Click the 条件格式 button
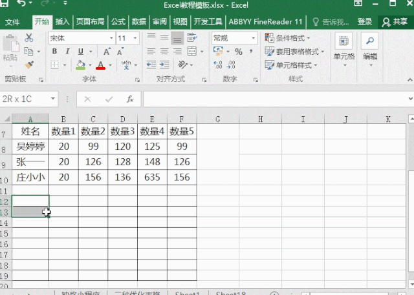Image resolution: width=414 pixels, height=295 pixels. [x=287, y=38]
